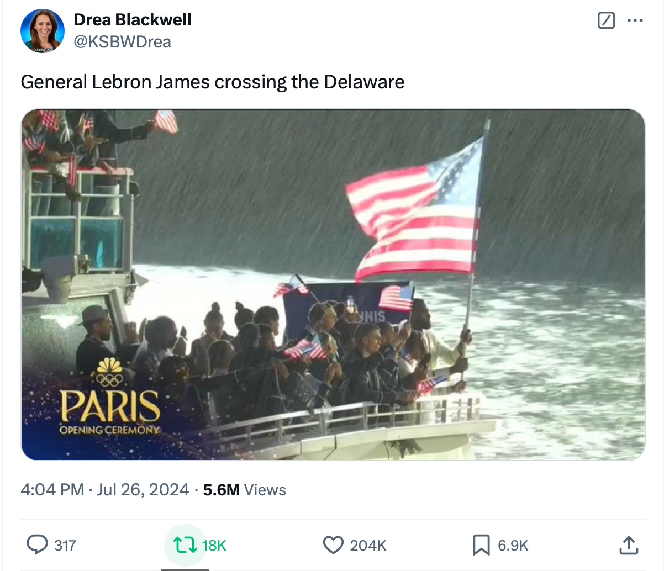
Task: Bookmark the tweet with the bookmark icon
Action: [x=481, y=546]
